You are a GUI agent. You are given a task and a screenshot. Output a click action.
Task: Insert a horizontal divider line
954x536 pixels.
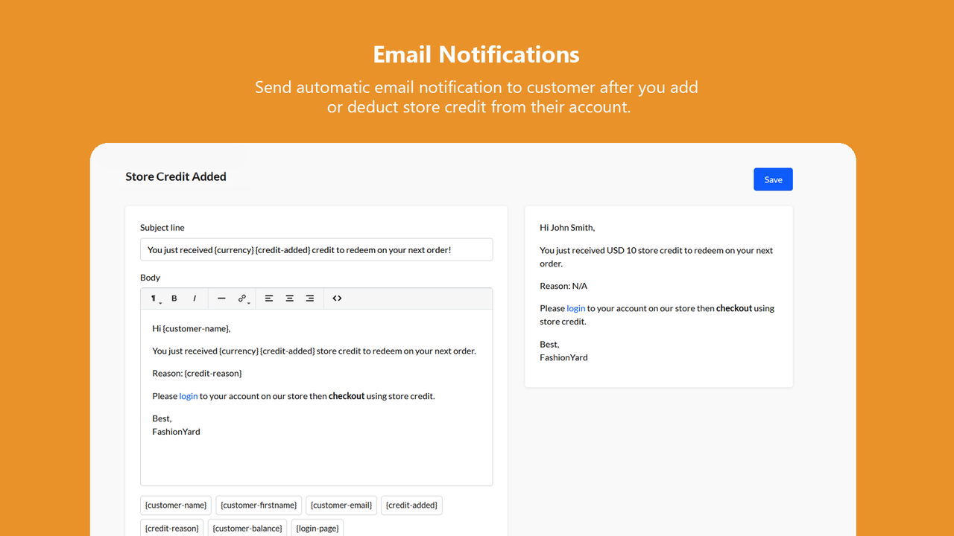pos(221,298)
